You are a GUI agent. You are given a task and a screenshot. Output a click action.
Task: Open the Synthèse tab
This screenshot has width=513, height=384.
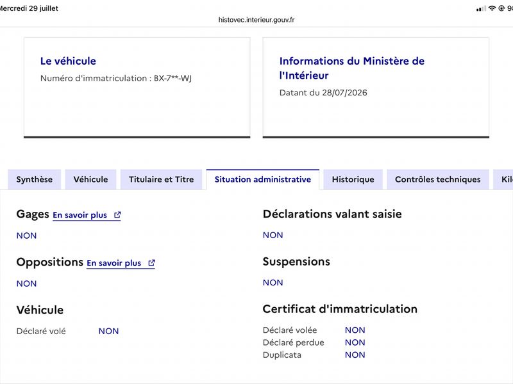35,179
